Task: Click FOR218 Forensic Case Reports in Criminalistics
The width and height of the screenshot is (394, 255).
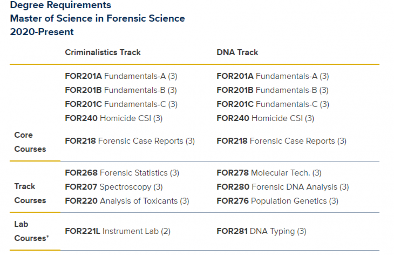Action: coord(130,141)
